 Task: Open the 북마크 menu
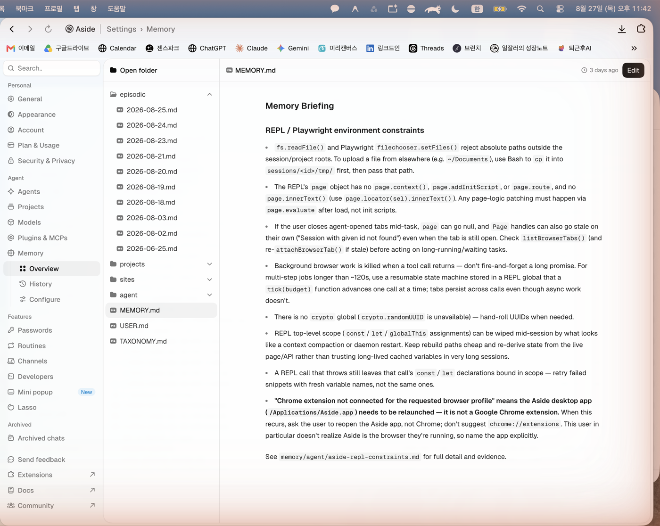coord(25,8)
